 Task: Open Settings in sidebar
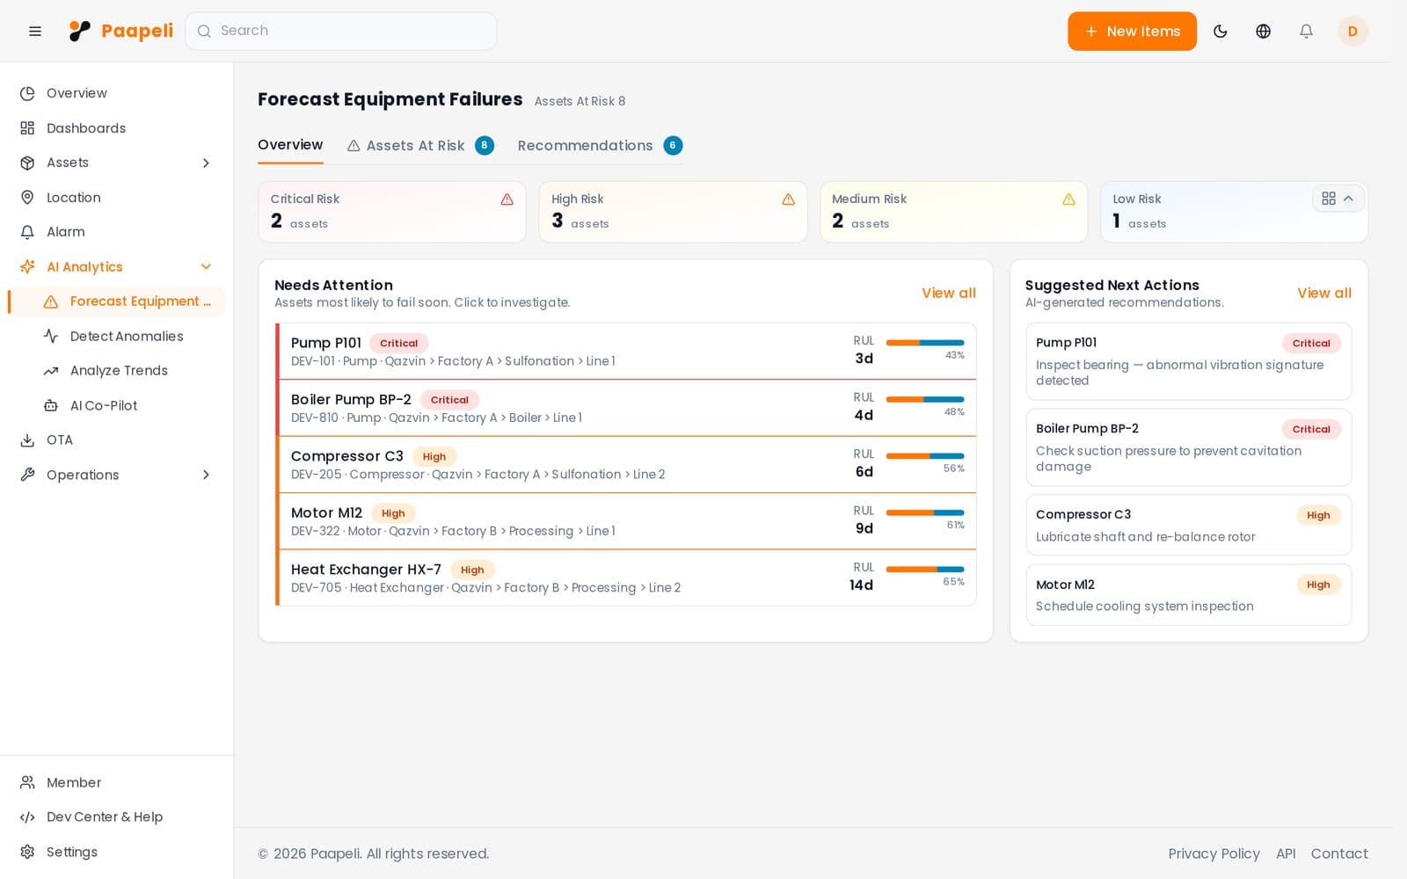coord(116,853)
